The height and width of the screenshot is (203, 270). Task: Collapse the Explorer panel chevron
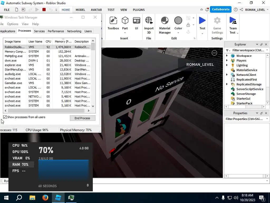point(257,44)
